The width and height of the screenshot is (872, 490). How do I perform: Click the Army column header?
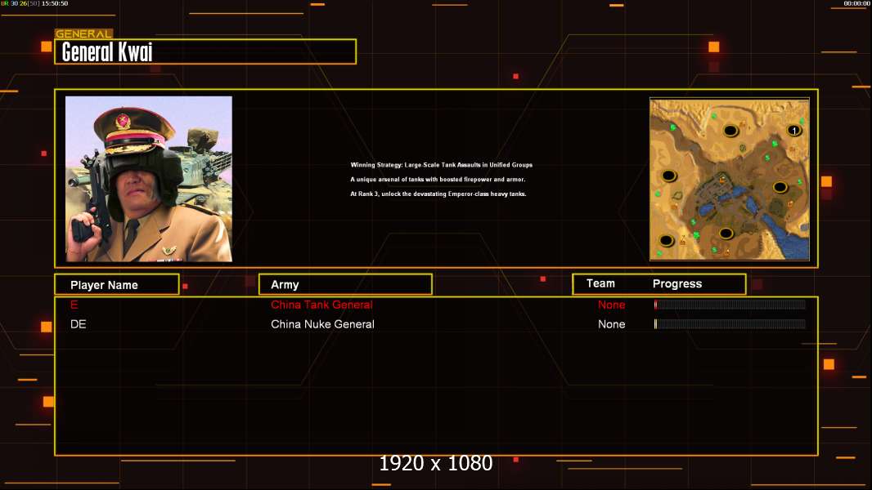(345, 285)
